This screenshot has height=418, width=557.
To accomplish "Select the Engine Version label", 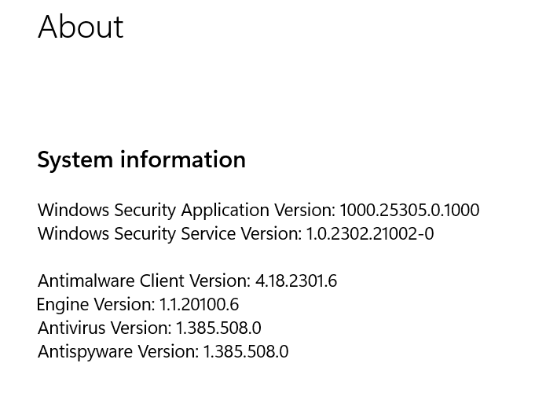I will click(x=96, y=305).
